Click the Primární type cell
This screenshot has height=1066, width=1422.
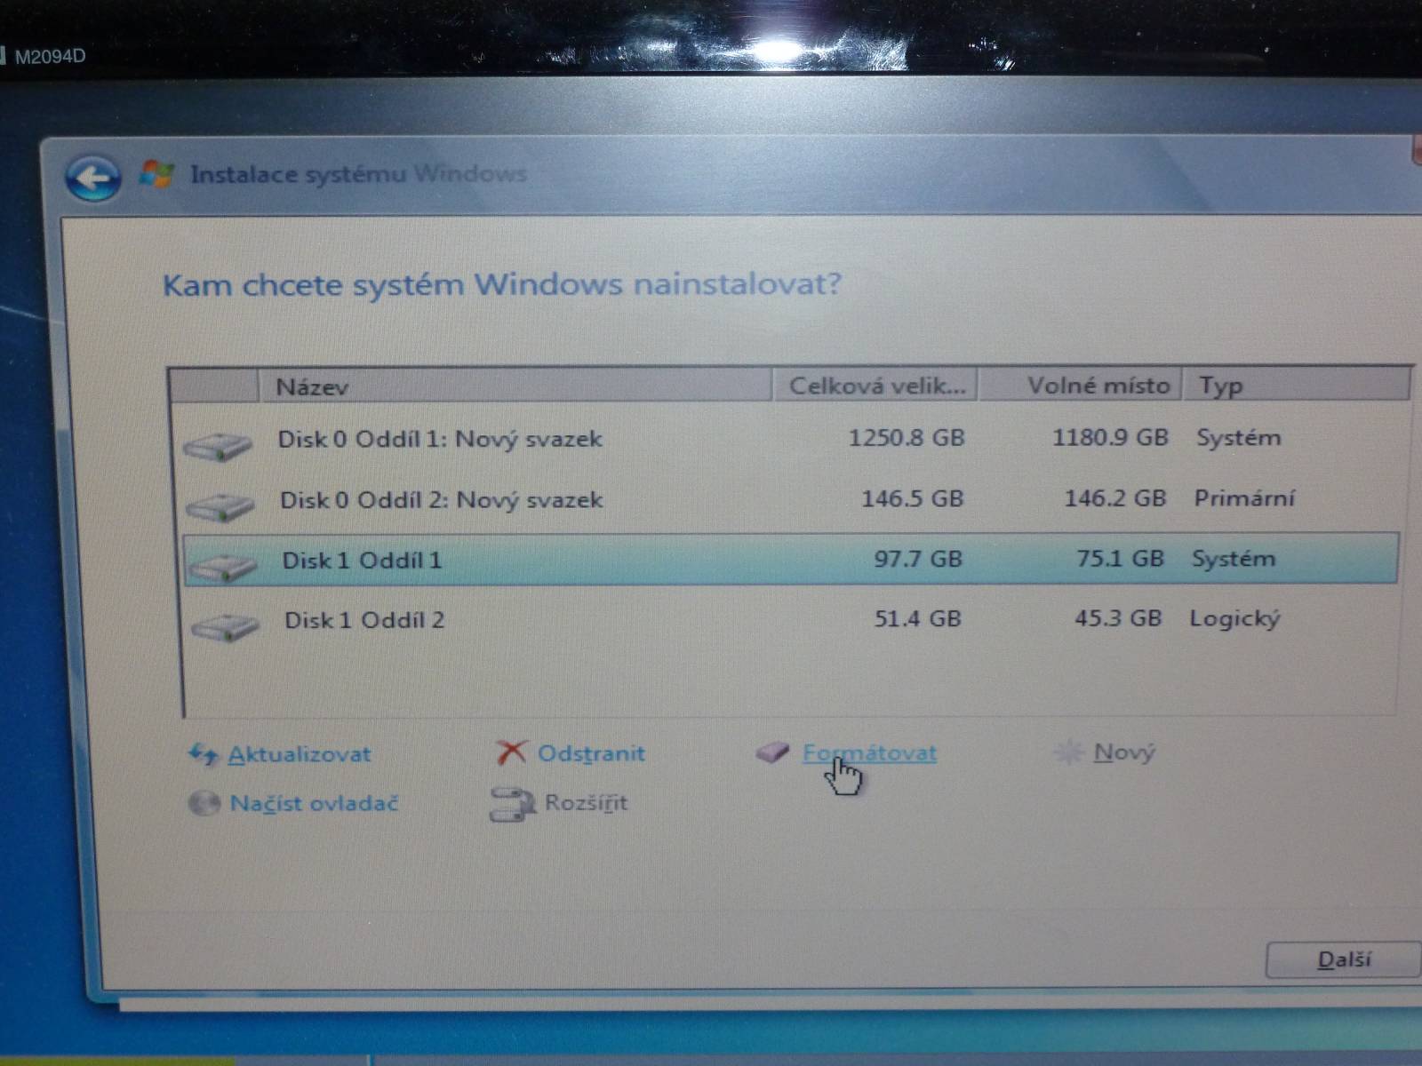1244,497
